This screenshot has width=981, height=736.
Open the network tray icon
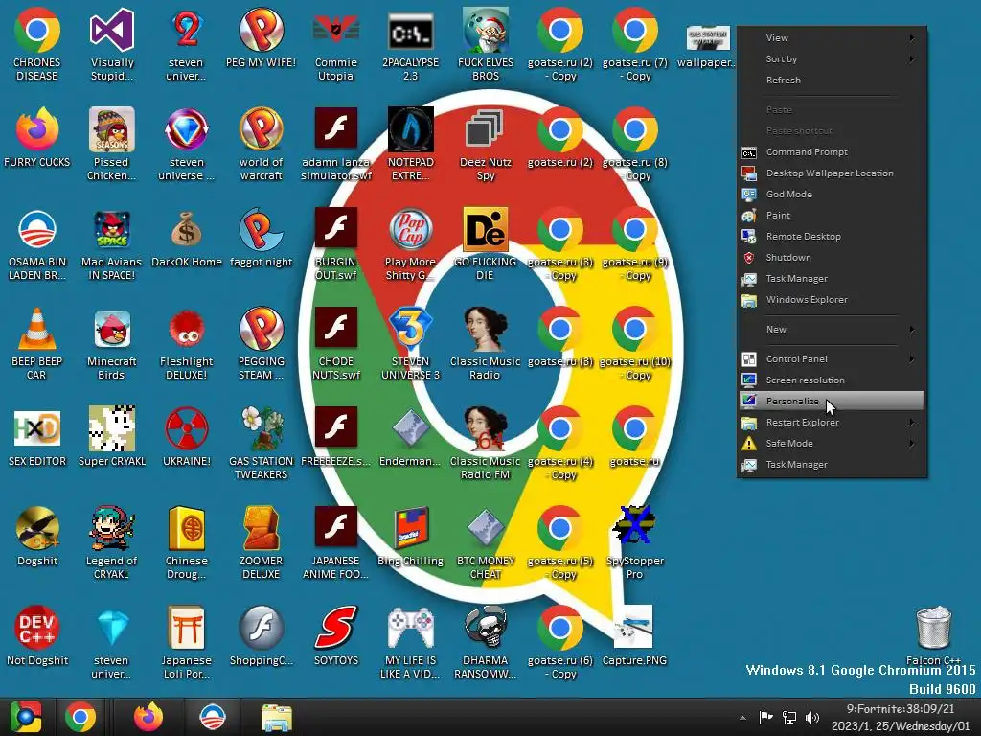pyautogui.click(x=789, y=718)
